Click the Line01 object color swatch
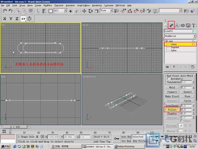198x149 pixels. pos(195,31)
